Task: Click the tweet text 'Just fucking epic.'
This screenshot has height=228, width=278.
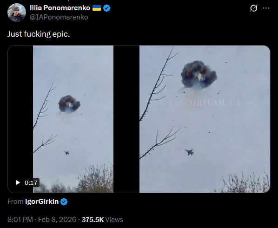Action: click(39, 34)
